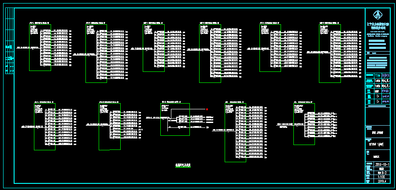Select the red square marker on the diagram
396x190 pixels.
point(207,109)
